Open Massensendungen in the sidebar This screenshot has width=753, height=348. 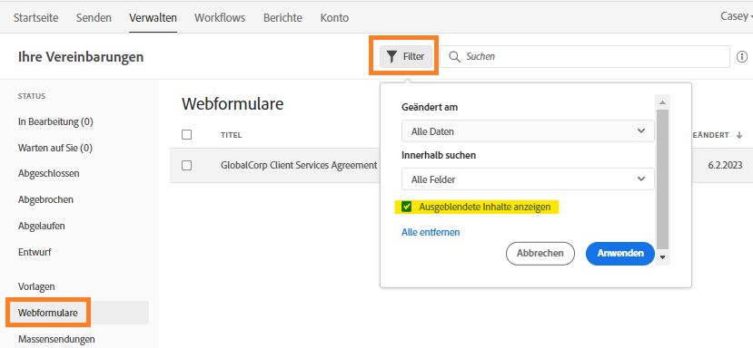click(56, 339)
